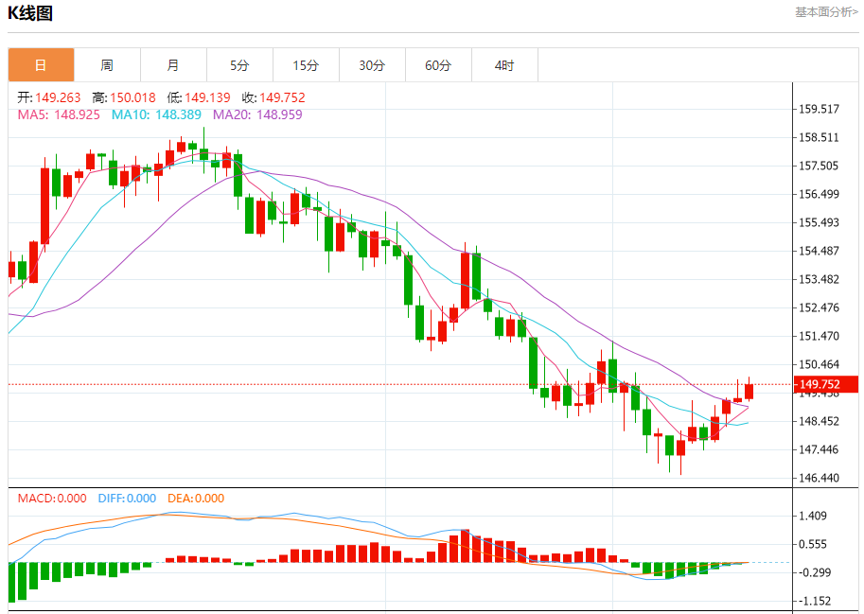Open the 4时 timeframe tab

504,65
